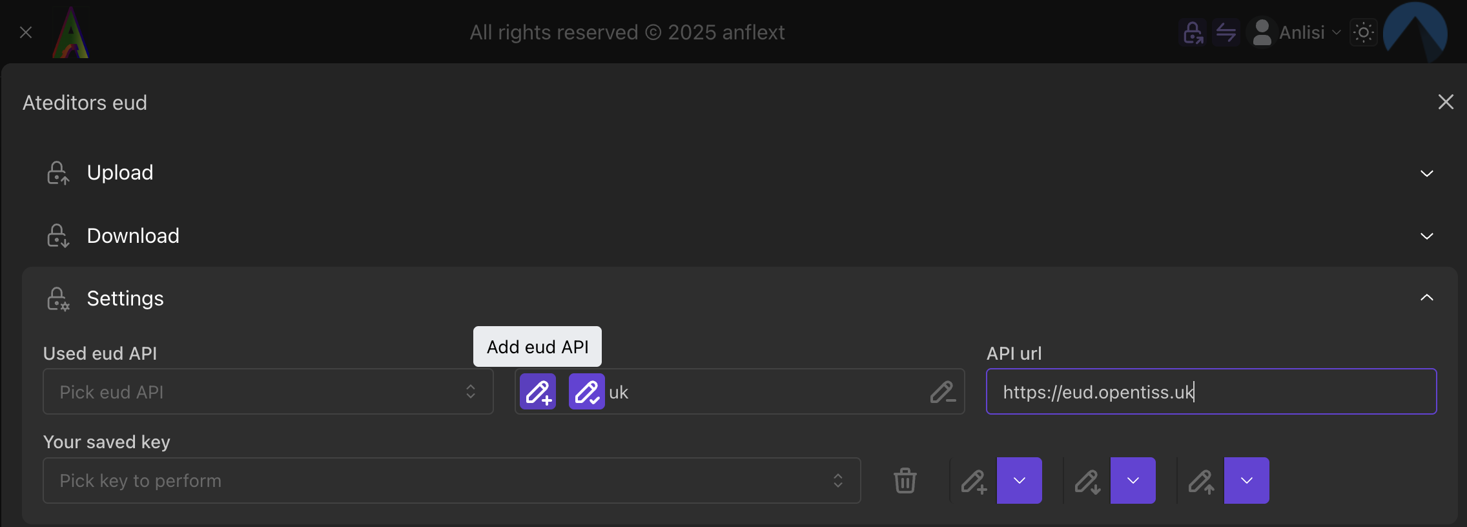Click the trash icon to delete saved key
This screenshot has height=527, width=1467.
coord(905,480)
